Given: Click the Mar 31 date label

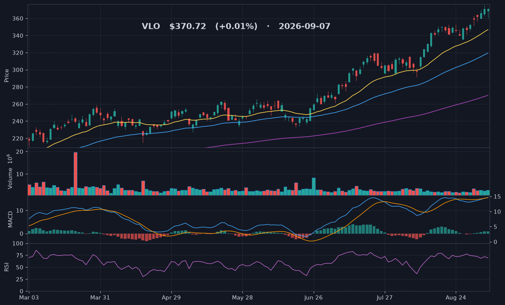Looking at the screenshot, I should tap(100, 297).
